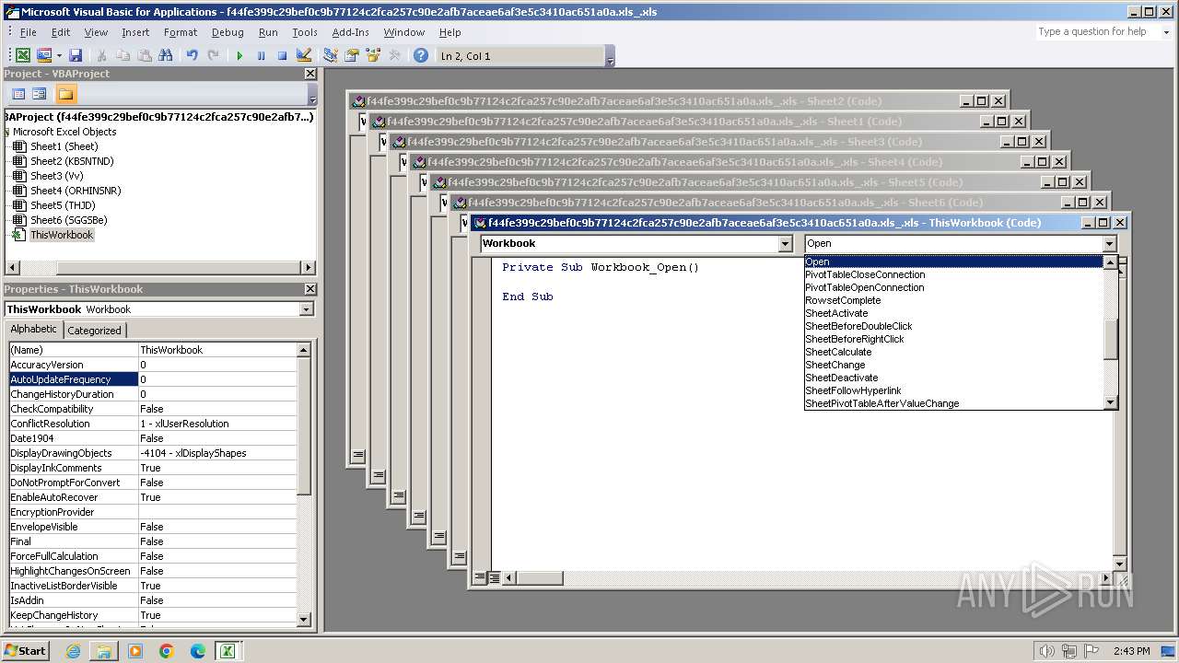Image resolution: width=1179 pixels, height=663 pixels.
Task: Select the AutoUpdateFrequency property row
Action: point(153,379)
